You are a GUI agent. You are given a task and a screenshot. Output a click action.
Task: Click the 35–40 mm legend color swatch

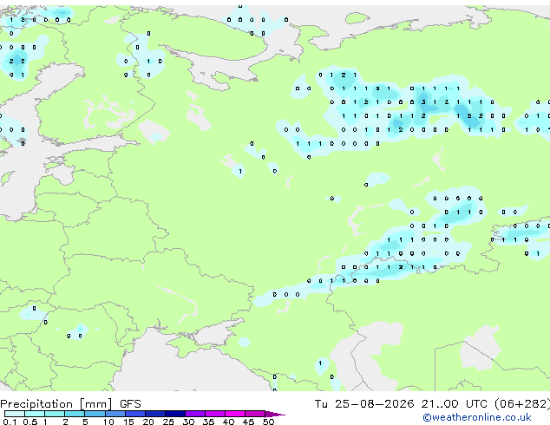[214, 414]
